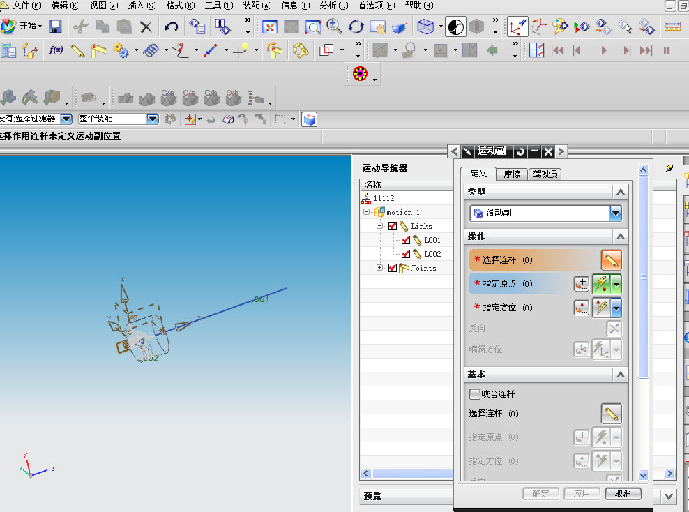Open the specify origin point type dropdown arrow
Viewport: 689px width, 512px height.
click(x=616, y=285)
